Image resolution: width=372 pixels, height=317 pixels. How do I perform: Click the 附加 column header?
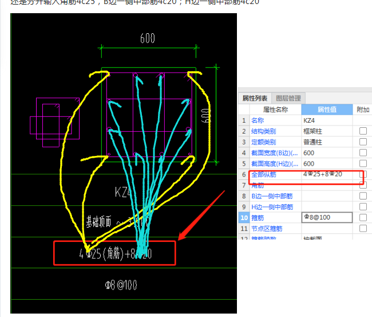pyautogui.click(x=363, y=109)
